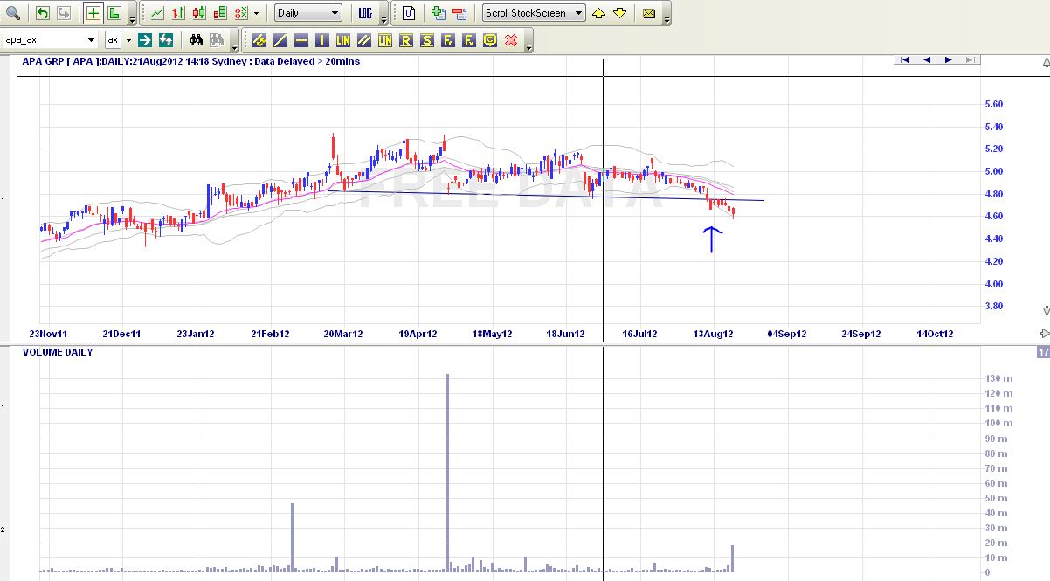The height and width of the screenshot is (581, 1050).
Task: Open the Q quote page icon
Action: click(408, 13)
